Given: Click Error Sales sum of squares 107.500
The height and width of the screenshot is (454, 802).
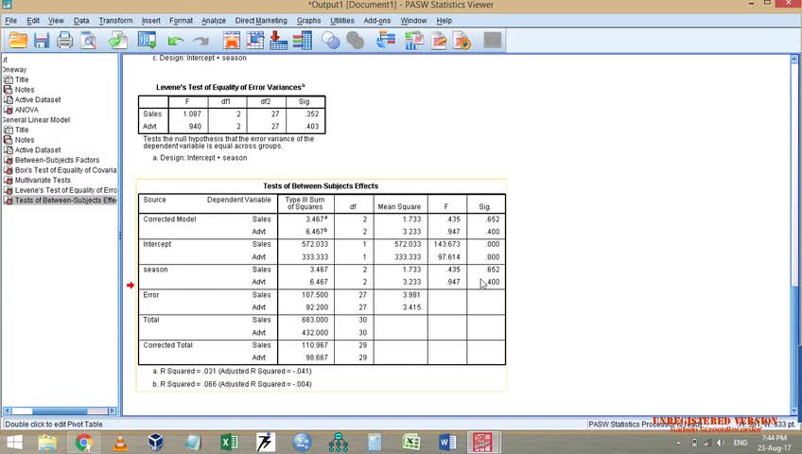Looking at the screenshot, I should [315, 295].
